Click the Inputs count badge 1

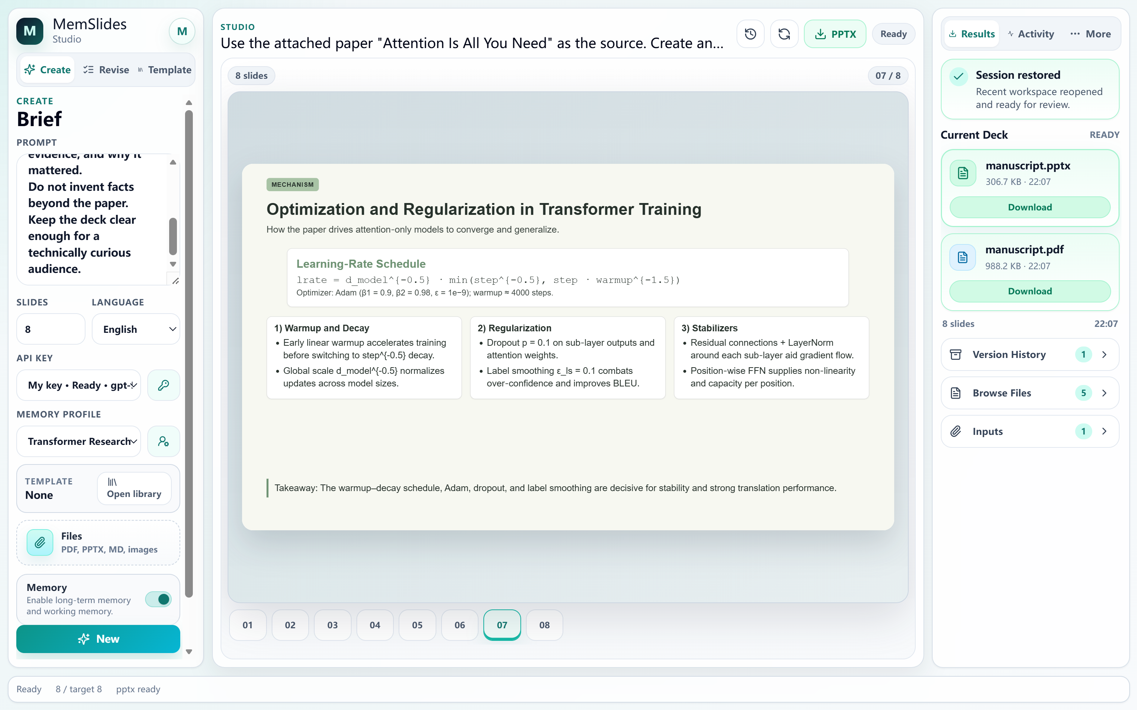[x=1083, y=432]
